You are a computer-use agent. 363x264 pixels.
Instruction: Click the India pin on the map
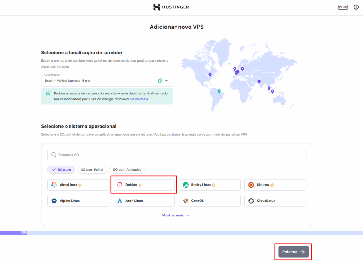[259, 81]
